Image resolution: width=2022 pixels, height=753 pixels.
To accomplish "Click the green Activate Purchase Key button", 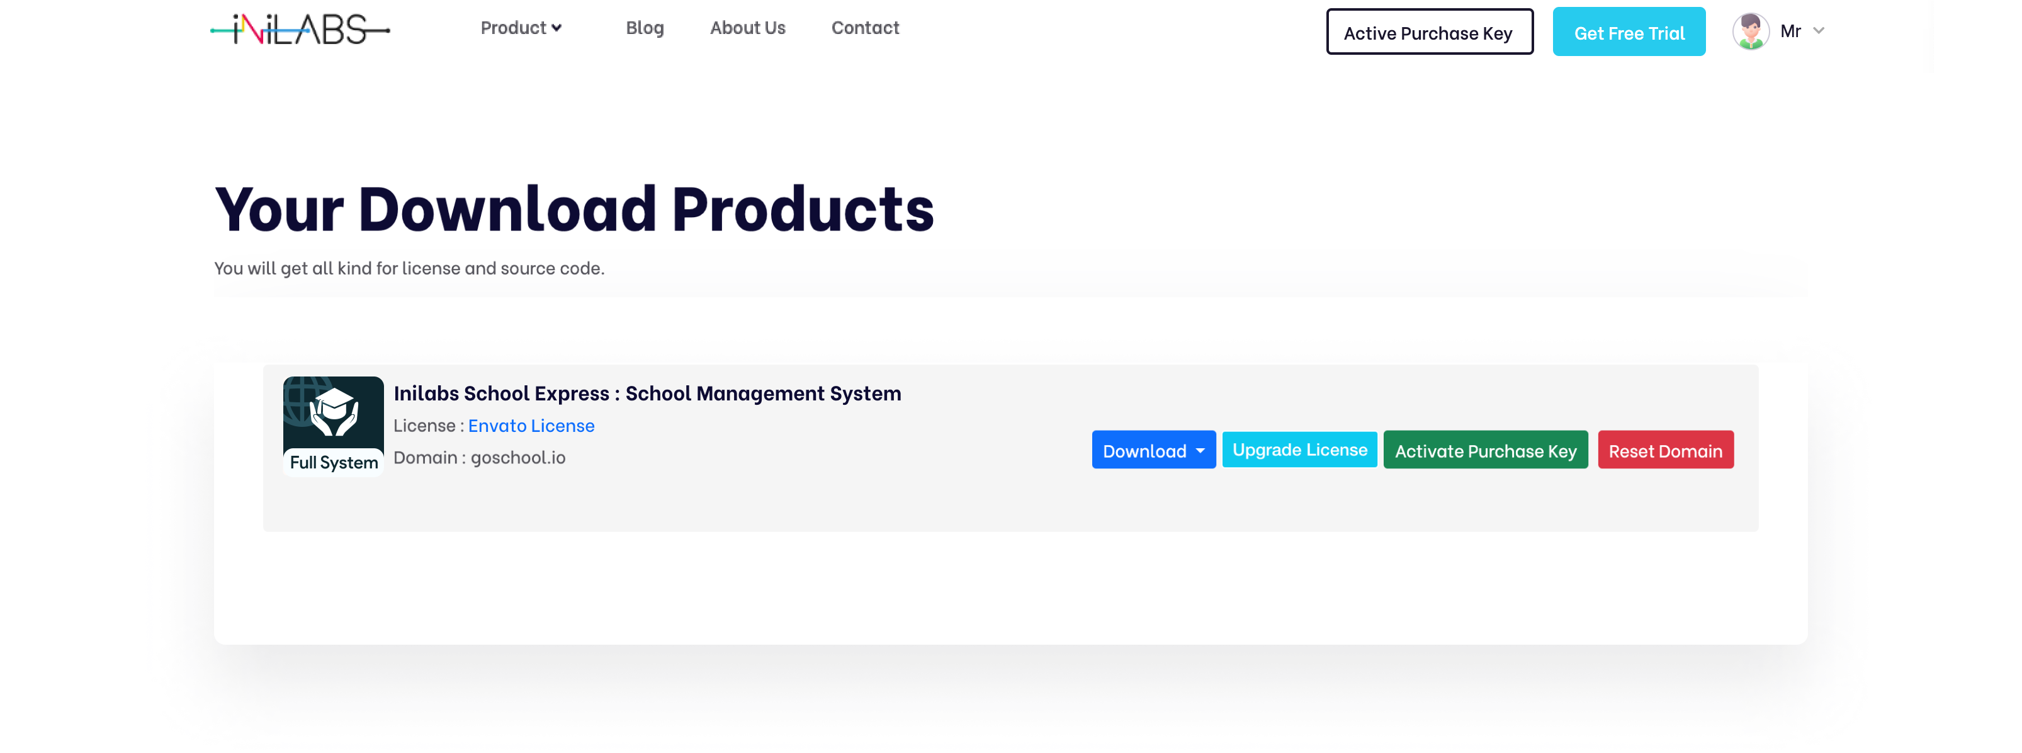I will (1485, 450).
